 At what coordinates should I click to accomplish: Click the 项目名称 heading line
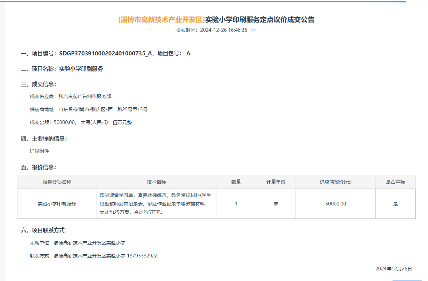pyautogui.click(x=62, y=69)
